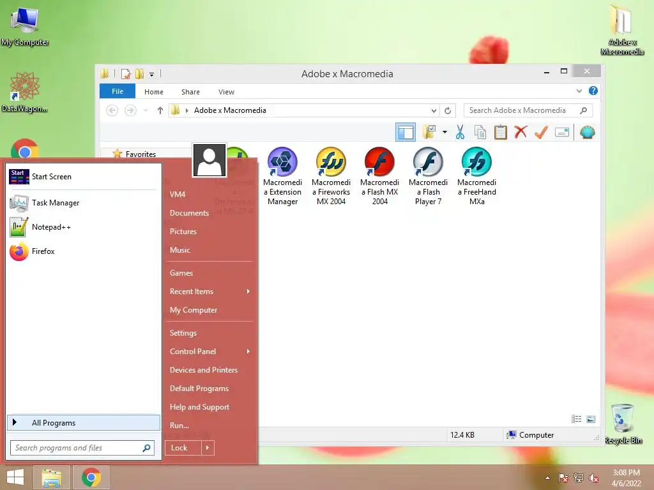Click the blue shell toolbar icon
Screen dimensions: 654x490
(588, 133)
